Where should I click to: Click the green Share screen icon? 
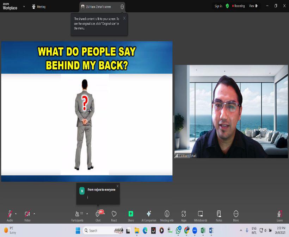point(131,214)
